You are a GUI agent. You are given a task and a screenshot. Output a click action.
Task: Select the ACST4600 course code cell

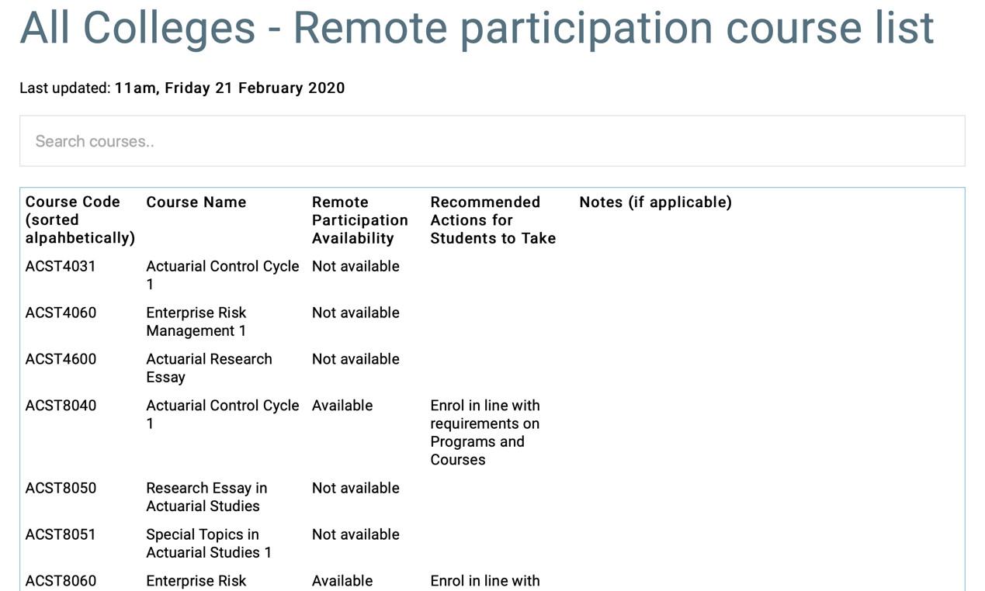click(x=61, y=359)
